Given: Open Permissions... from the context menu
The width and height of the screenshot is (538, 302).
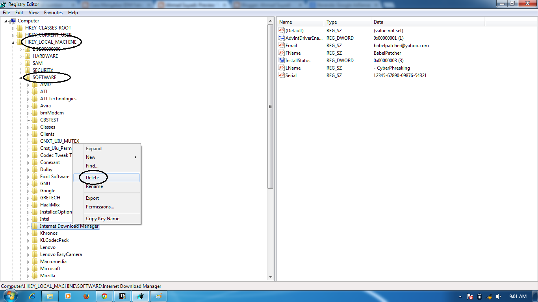Looking at the screenshot, I should (106, 207).
